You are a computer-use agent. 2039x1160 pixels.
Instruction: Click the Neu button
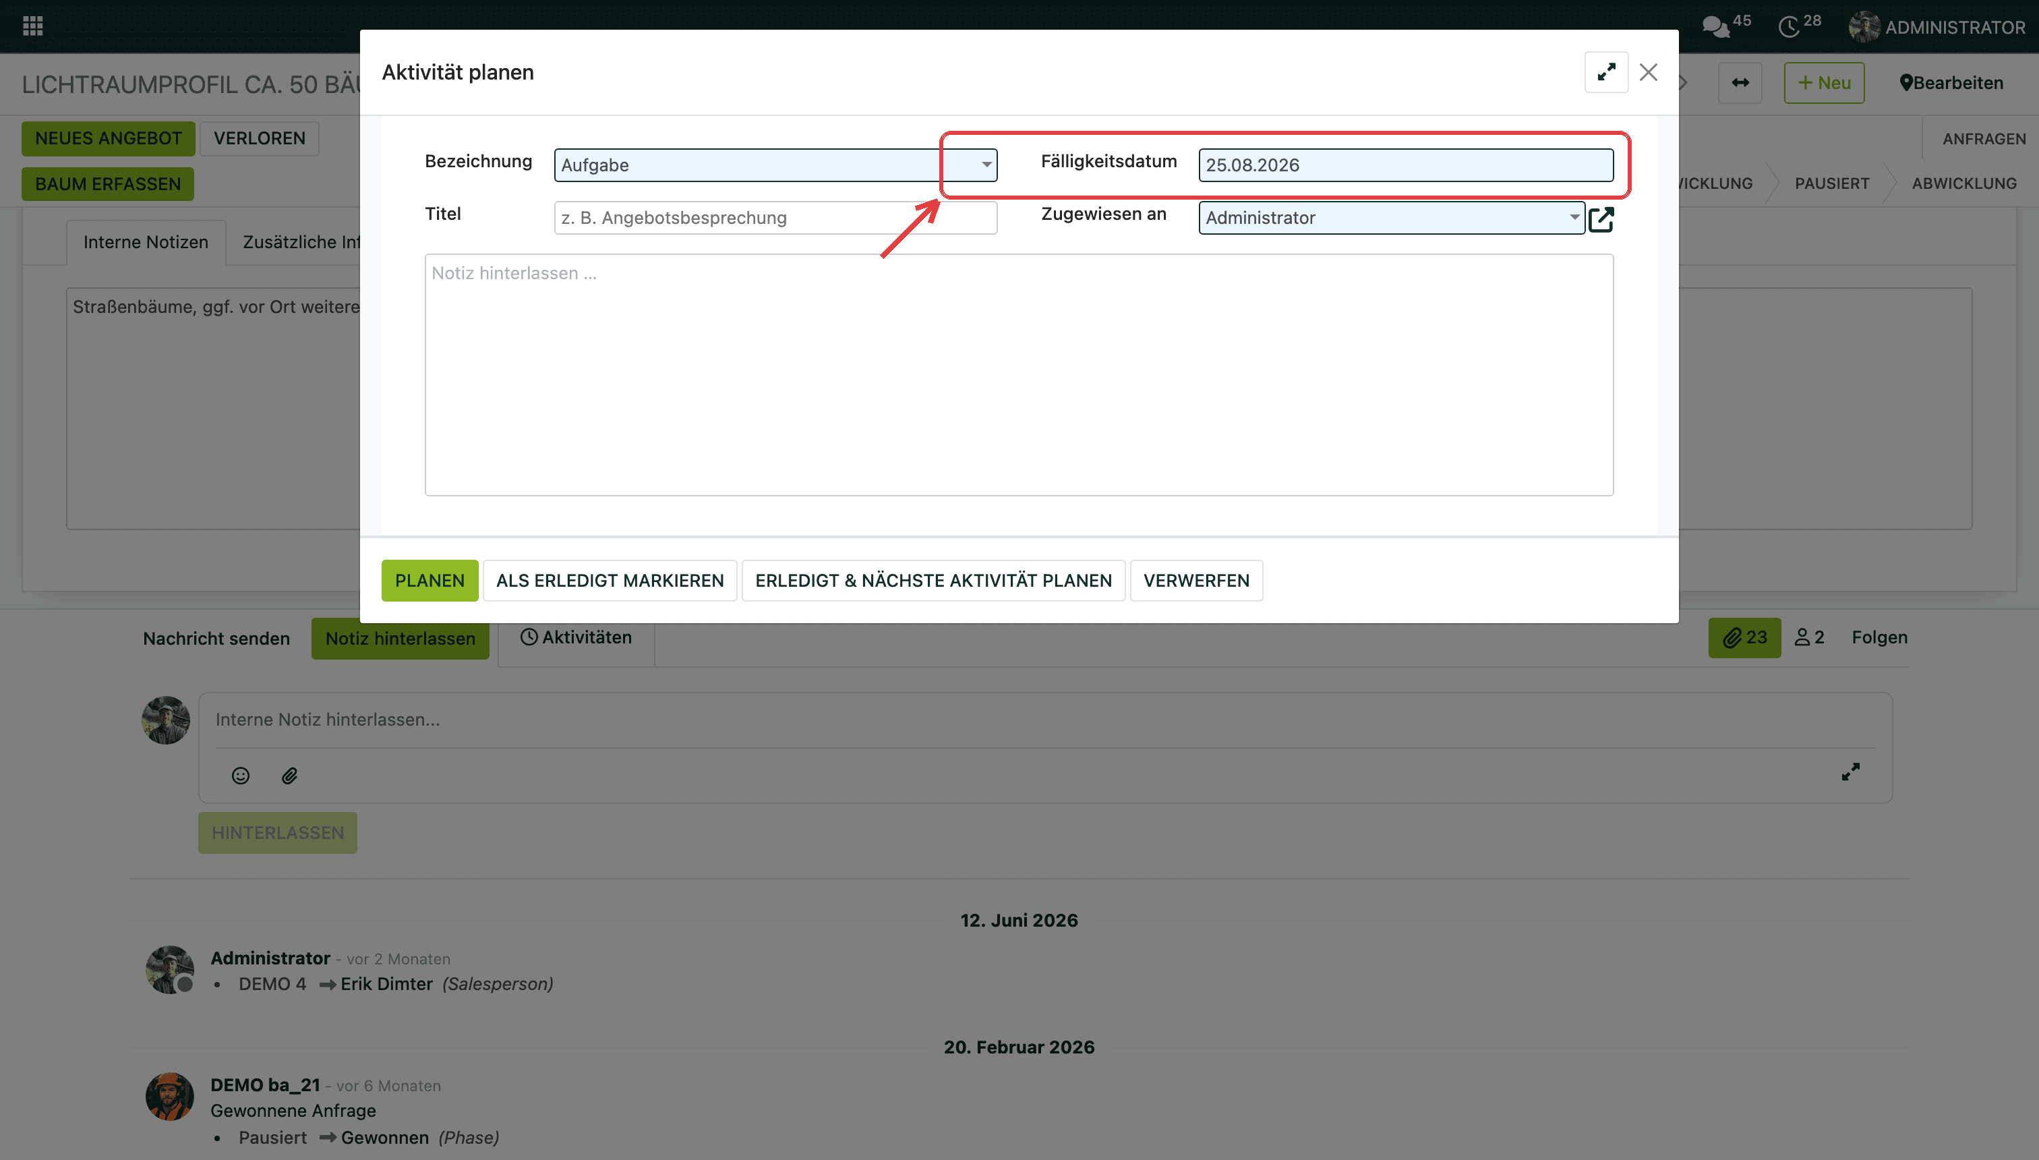coord(1824,83)
